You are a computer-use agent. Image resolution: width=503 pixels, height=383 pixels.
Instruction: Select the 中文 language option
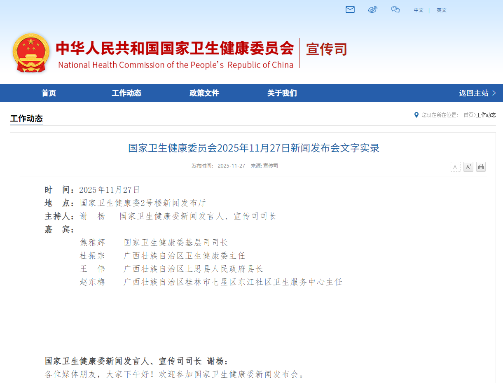pyautogui.click(x=418, y=10)
